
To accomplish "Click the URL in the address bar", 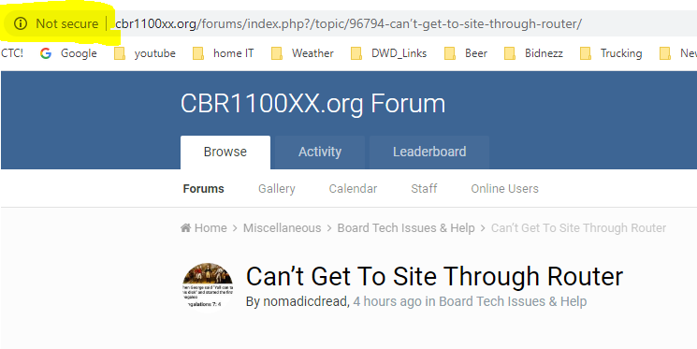I will click(x=348, y=23).
